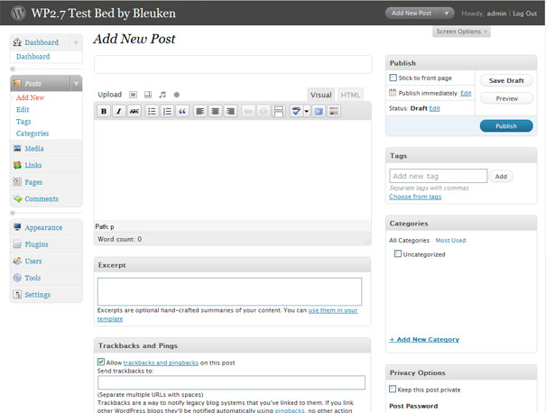Check Keep this post private

click(393, 389)
